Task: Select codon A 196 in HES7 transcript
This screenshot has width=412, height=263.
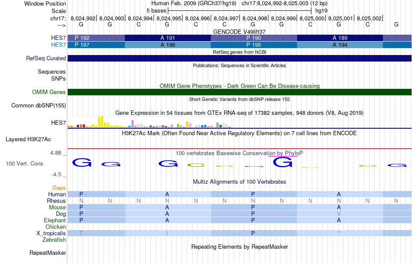Action: [168, 45]
